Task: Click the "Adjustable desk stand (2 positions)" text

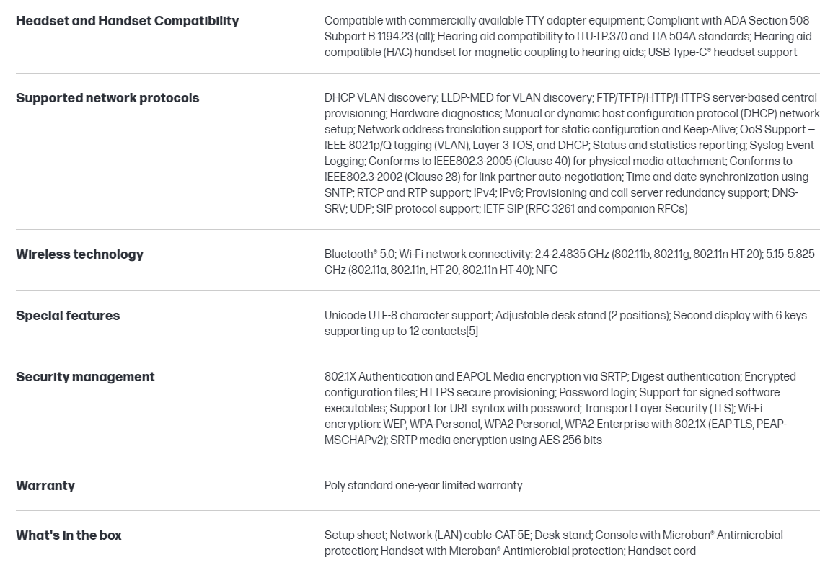Action: coord(583,316)
